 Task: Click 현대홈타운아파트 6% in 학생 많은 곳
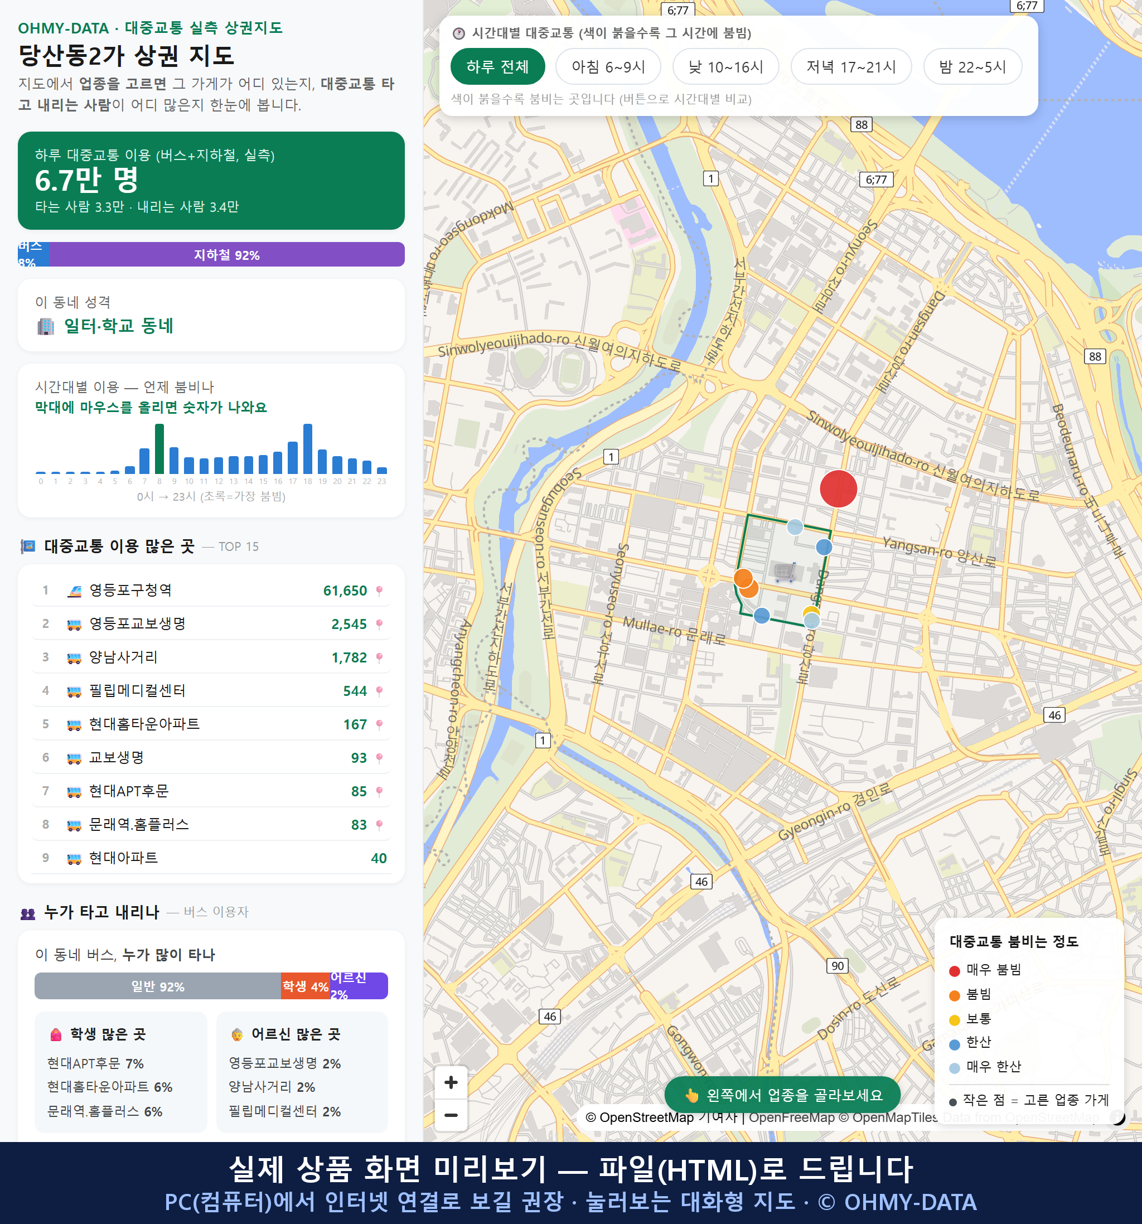point(110,1087)
